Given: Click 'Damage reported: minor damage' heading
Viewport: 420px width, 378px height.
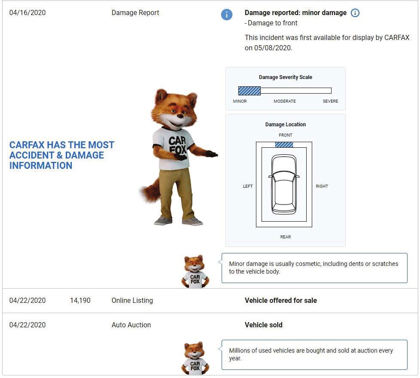Looking at the screenshot, I should 295,13.
